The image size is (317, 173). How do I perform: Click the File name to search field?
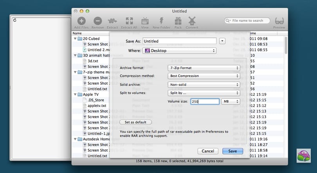coord(247,21)
